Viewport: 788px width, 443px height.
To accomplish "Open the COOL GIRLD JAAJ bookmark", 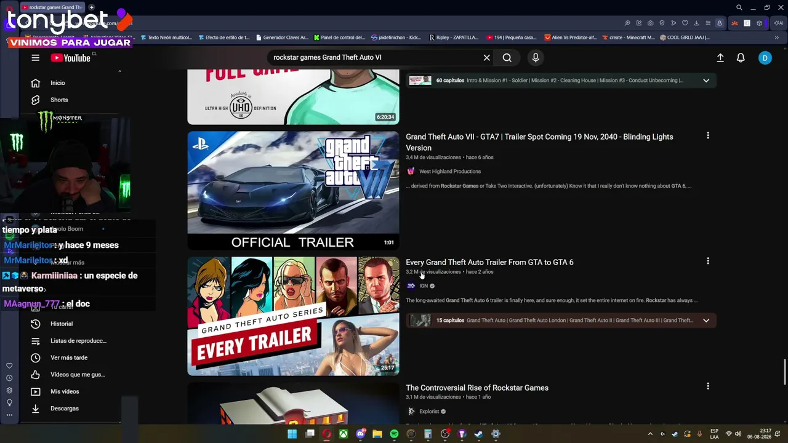I will (x=685, y=38).
